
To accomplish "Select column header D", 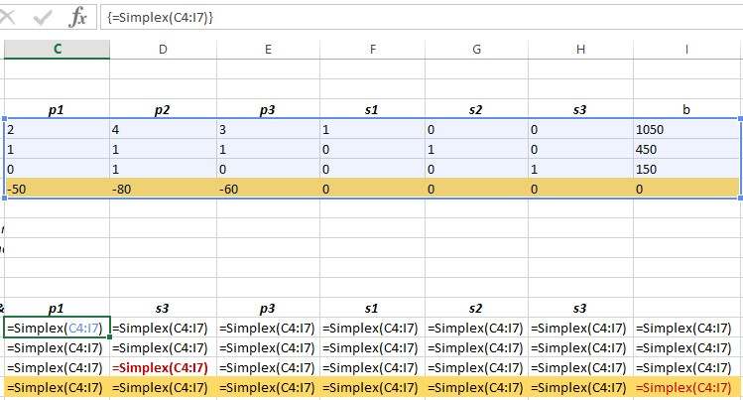I will tap(163, 50).
